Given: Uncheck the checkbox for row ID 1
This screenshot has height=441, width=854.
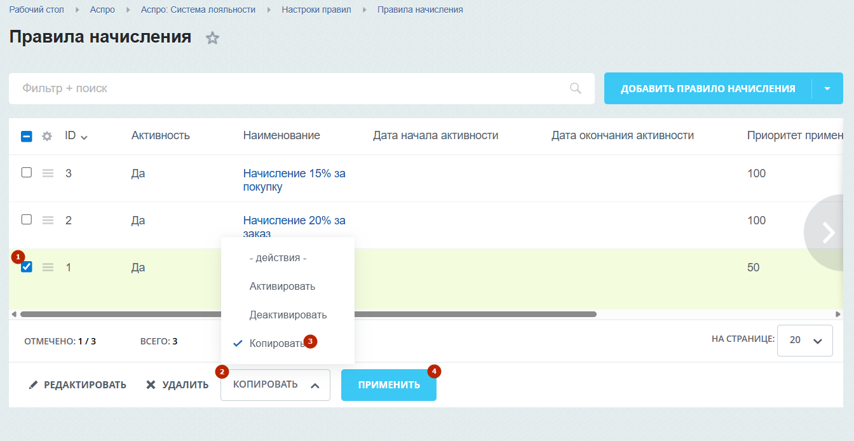Looking at the screenshot, I should pos(27,267).
